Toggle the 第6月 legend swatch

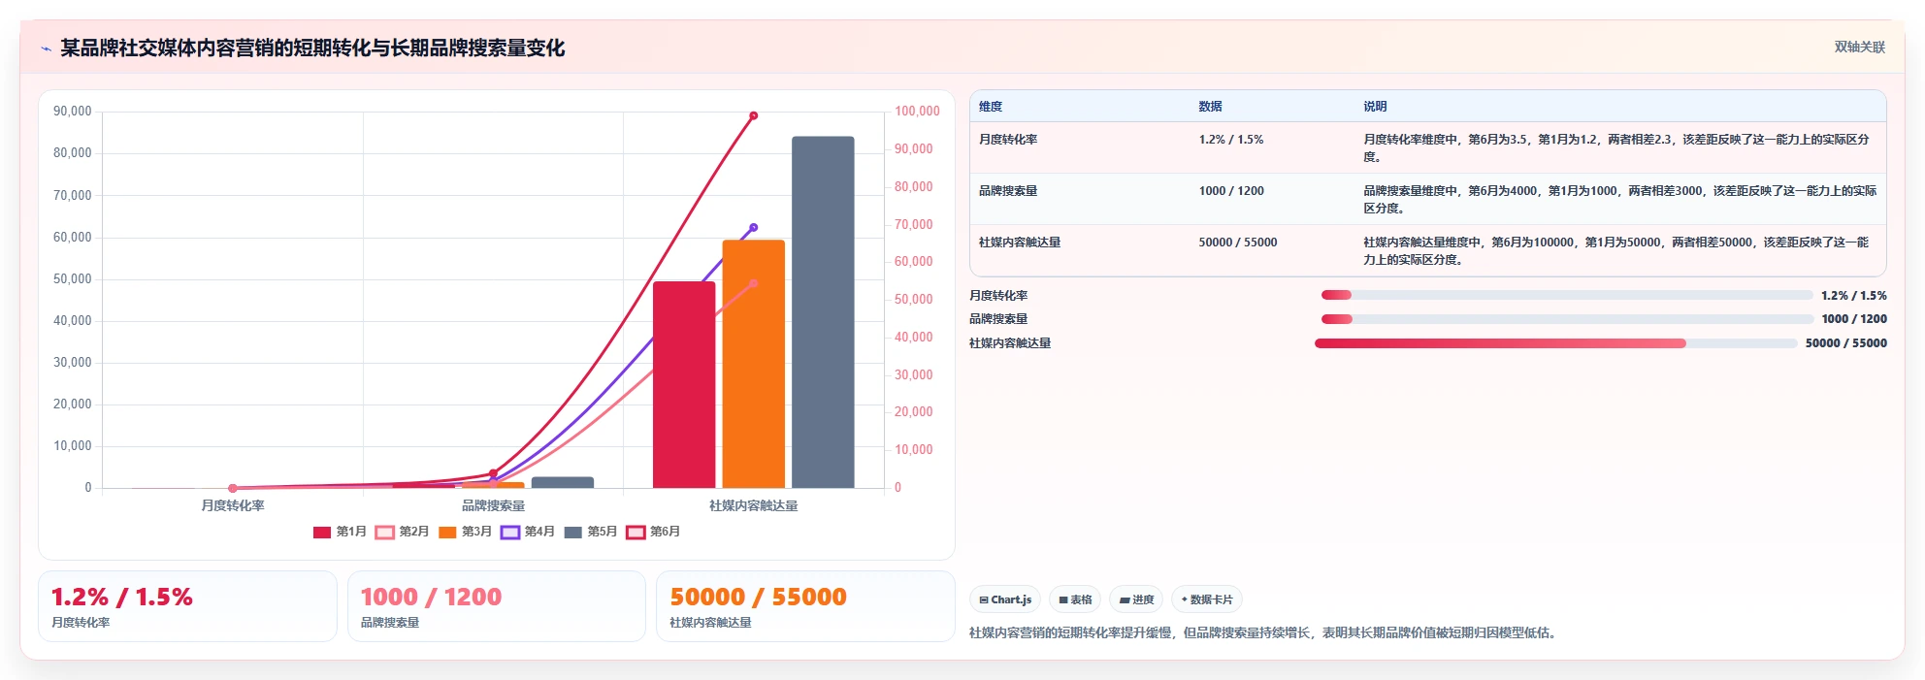[636, 532]
